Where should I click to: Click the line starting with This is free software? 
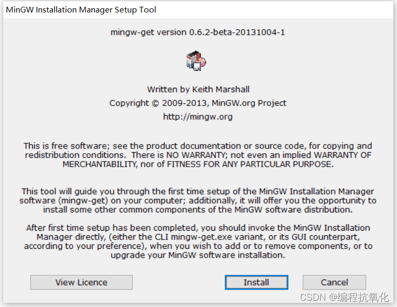[198, 146]
